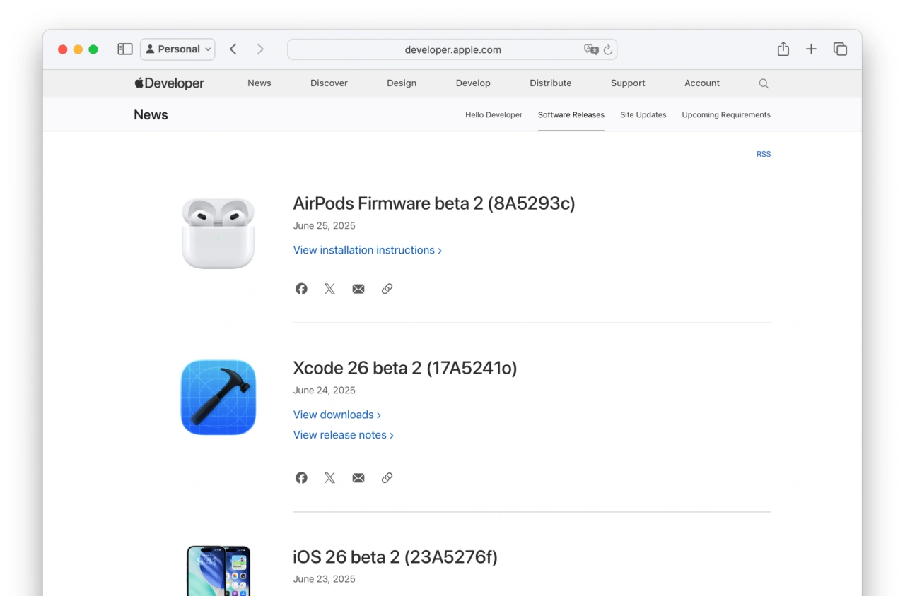
Task: Toggle the Safari sidebar
Action: [x=125, y=49]
